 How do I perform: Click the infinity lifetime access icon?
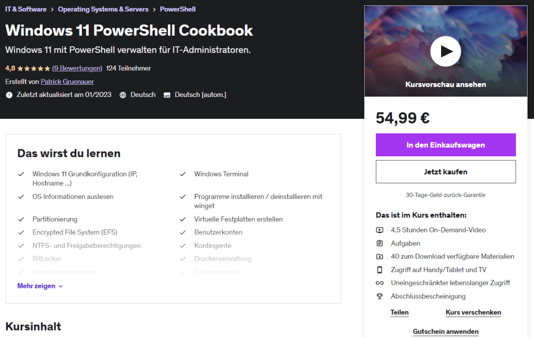pos(380,283)
